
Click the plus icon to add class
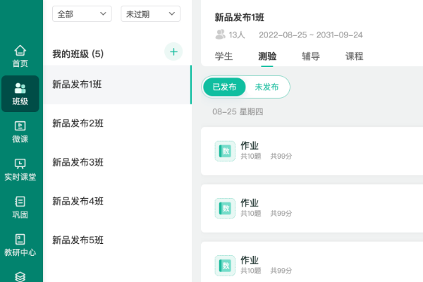(x=173, y=51)
